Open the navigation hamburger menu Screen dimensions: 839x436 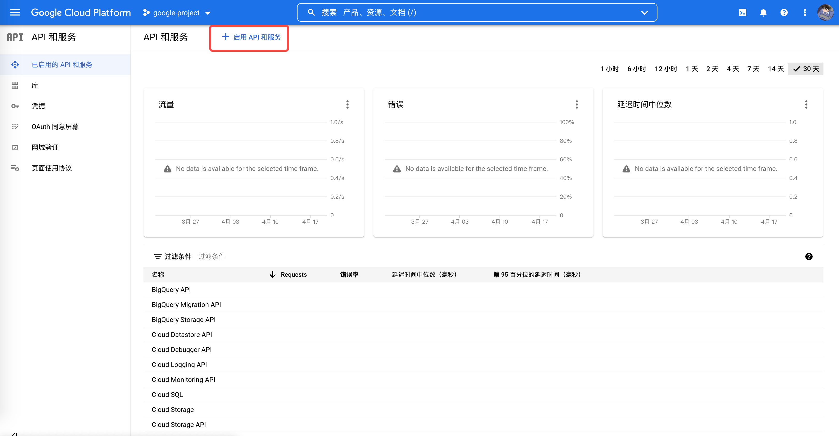coord(15,12)
